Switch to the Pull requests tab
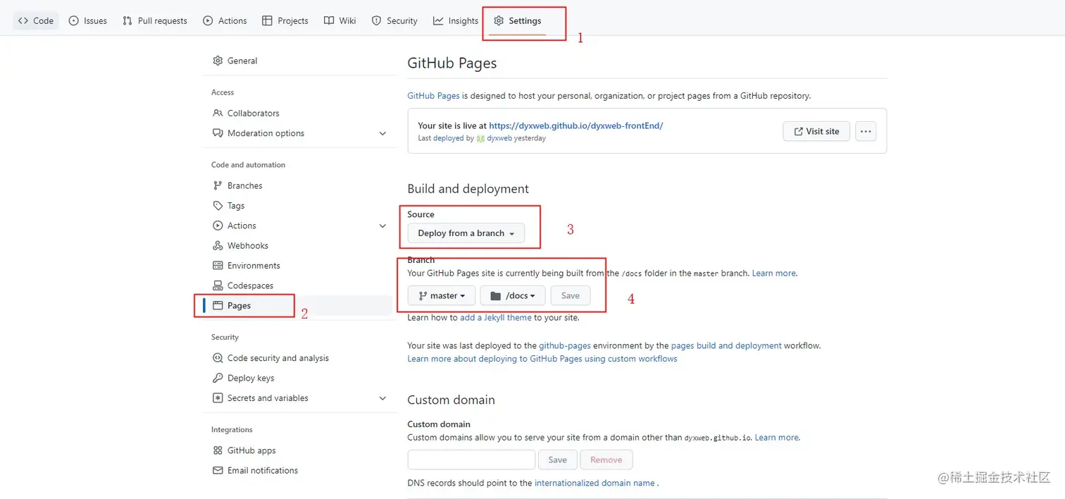Screen dimensions: 1065x499 click(155, 20)
